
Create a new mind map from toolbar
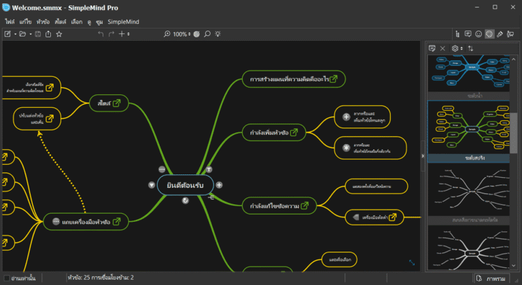click(x=7, y=34)
